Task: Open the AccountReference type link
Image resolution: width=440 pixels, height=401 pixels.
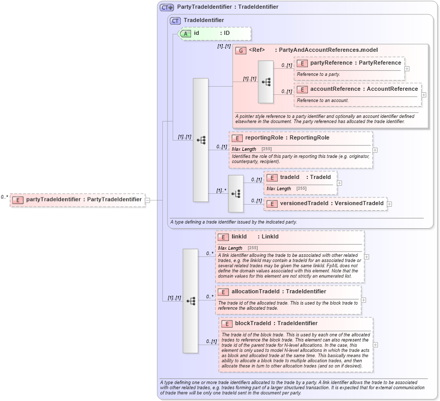Action: tap(392, 89)
